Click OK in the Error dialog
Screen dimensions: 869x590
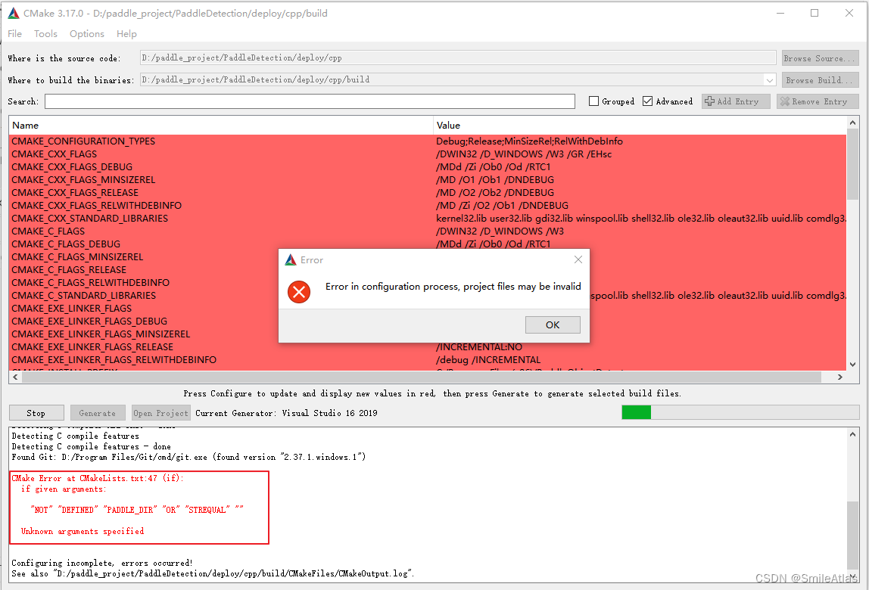tap(553, 324)
